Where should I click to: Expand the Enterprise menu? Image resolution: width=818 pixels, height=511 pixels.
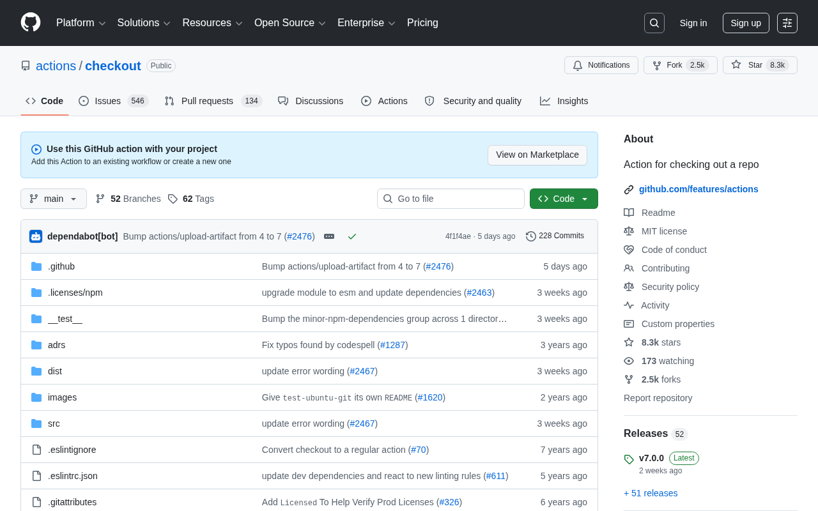coord(366,23)
